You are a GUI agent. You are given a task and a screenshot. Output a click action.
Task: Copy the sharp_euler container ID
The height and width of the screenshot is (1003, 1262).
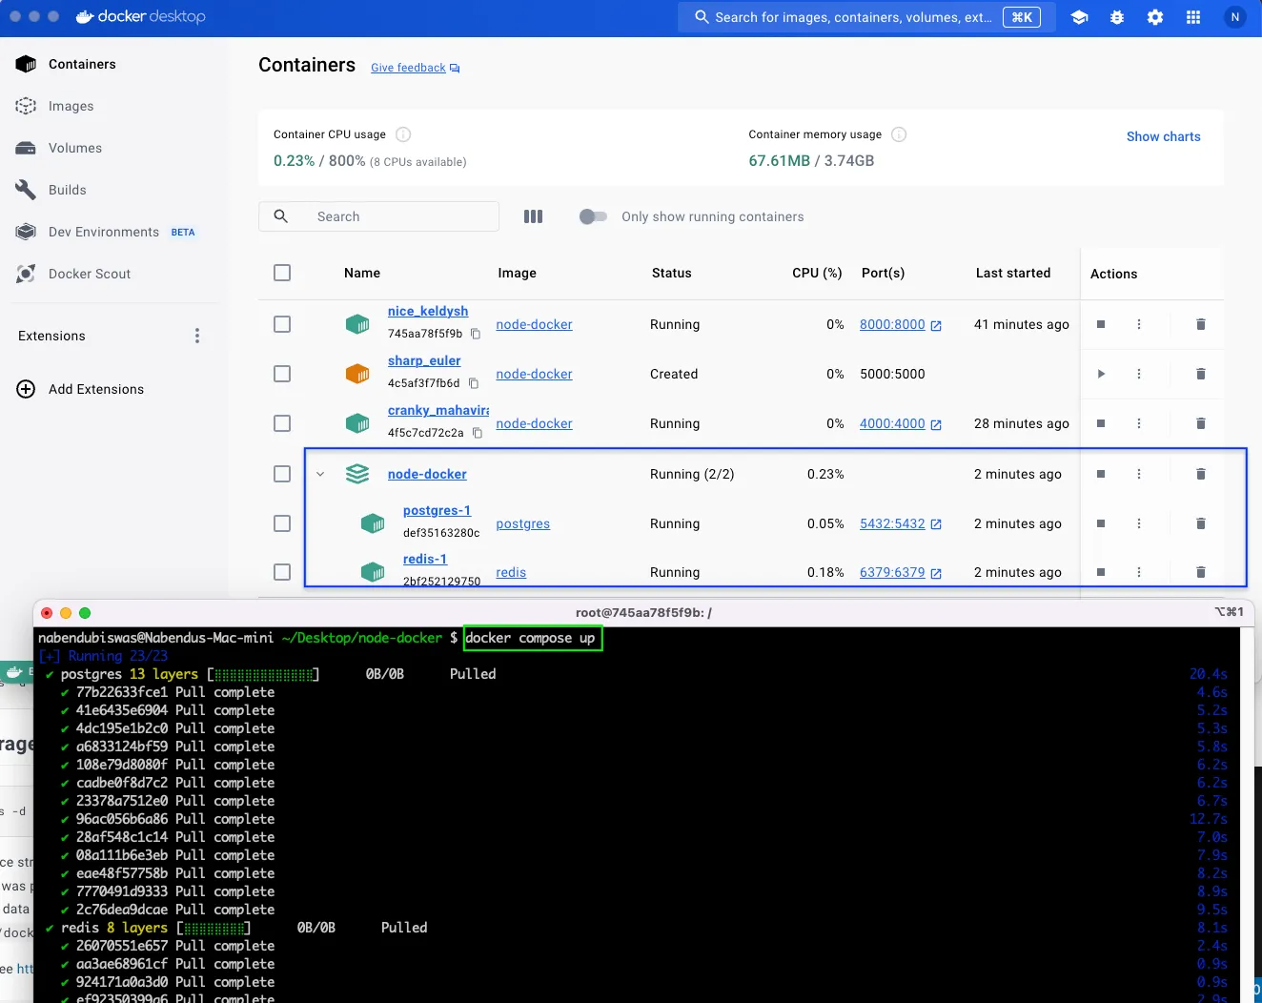(x=474, y=383)
